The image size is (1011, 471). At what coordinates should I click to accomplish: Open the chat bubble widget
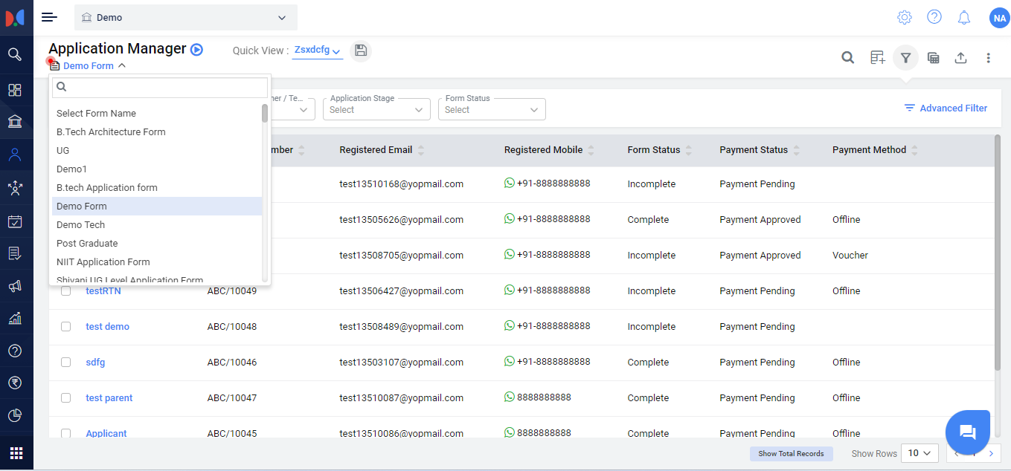967,432
